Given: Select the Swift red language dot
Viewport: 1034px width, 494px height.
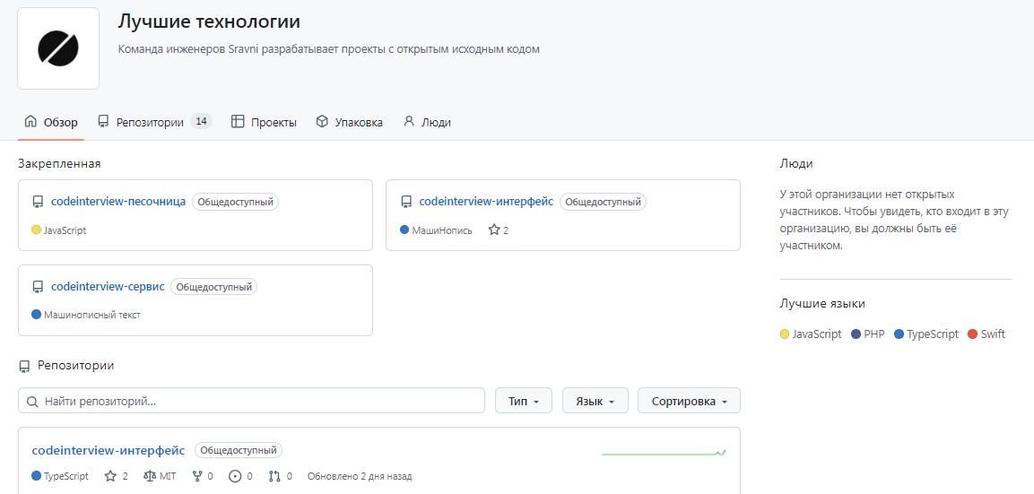Looking at the screenshot, I should pyautogui.click(x=973, y=334).
